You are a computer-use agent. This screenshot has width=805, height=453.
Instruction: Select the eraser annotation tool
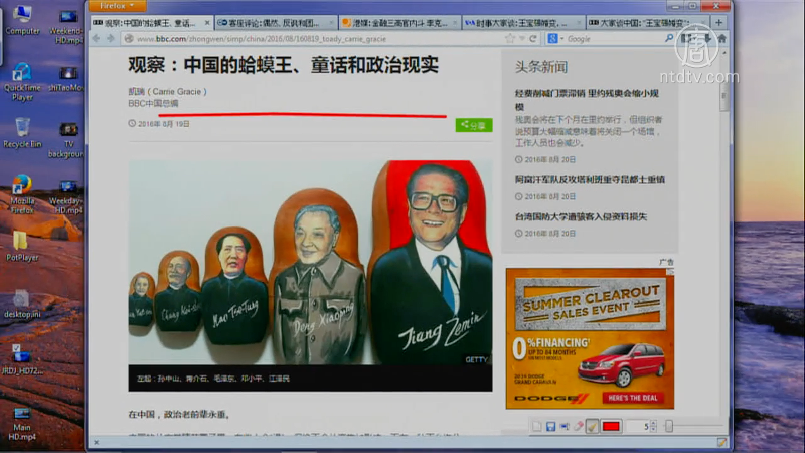[x=579, y=427]
